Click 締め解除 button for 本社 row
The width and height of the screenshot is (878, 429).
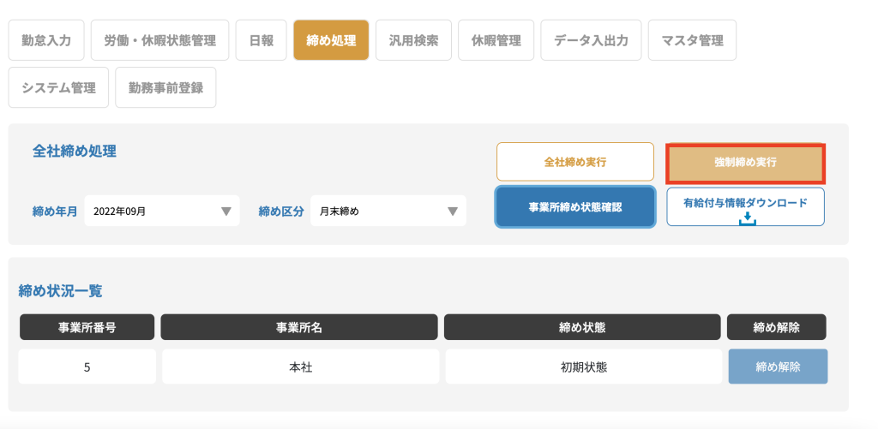click(x=778, y=366)
